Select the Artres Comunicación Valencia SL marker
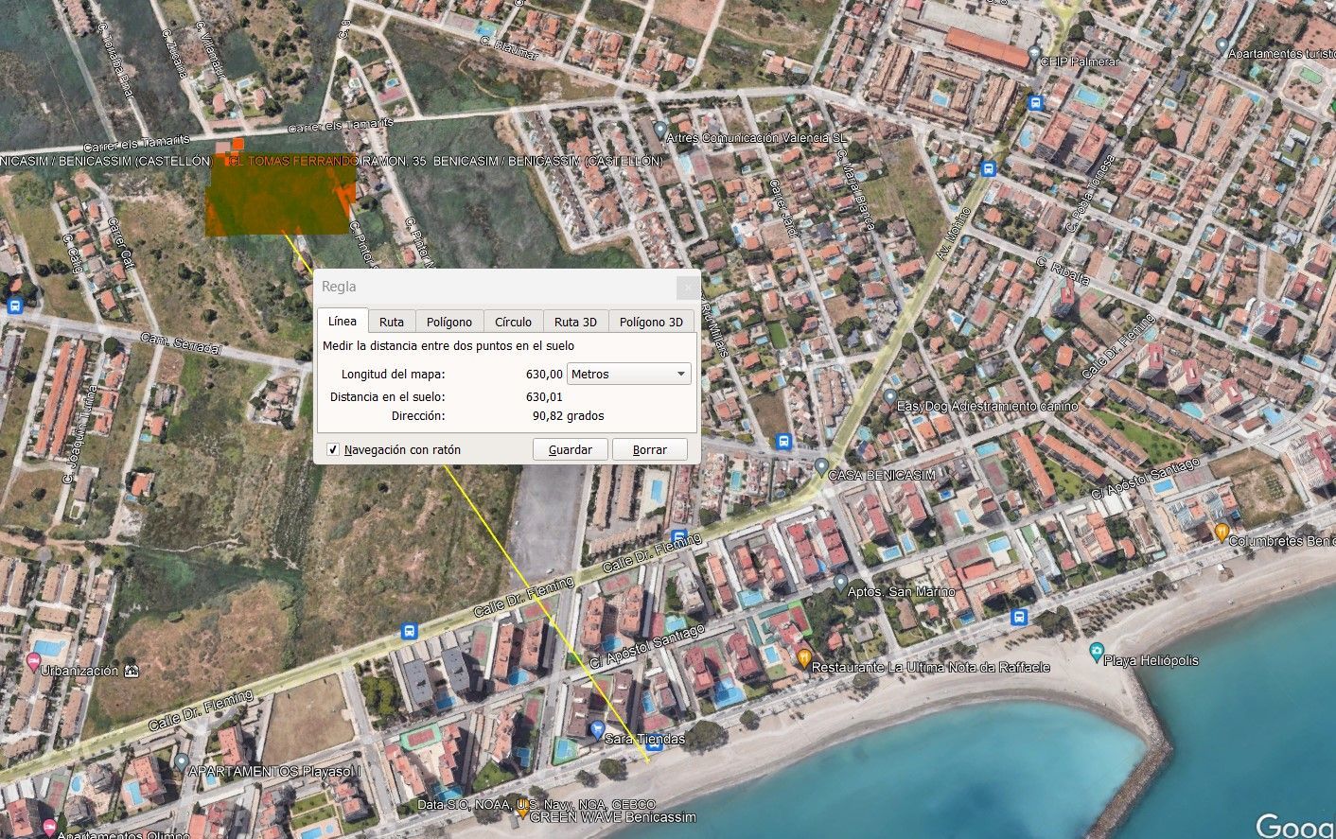 click(x=659, y=126)
